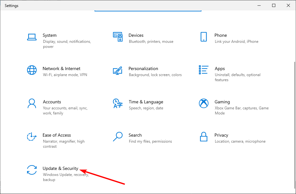This screenshot has width=296, height=194.
Task: Open the Gaming Xbox icon
Action: (x=204, y=103)
